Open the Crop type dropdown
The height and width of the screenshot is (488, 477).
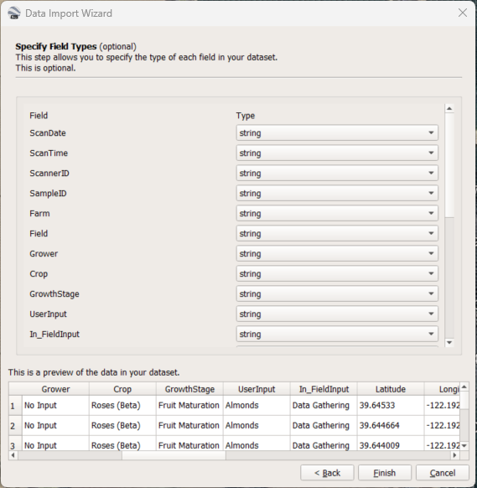pyautogui.click(x=337, y=273)
